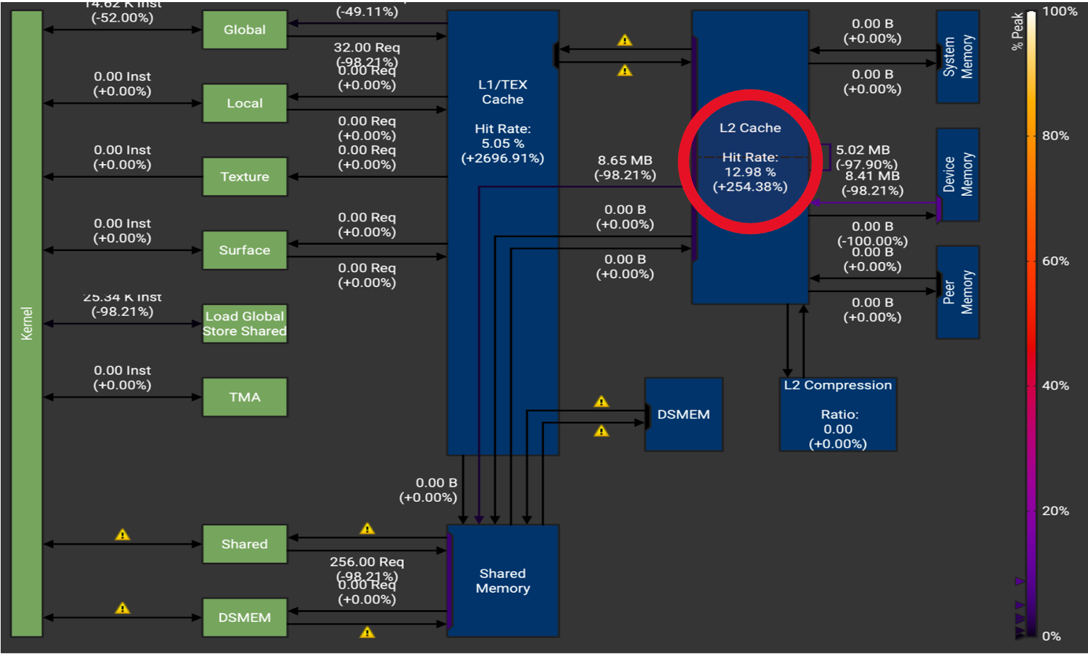
Task: Click the TMA block
Action: pos(244,397)
